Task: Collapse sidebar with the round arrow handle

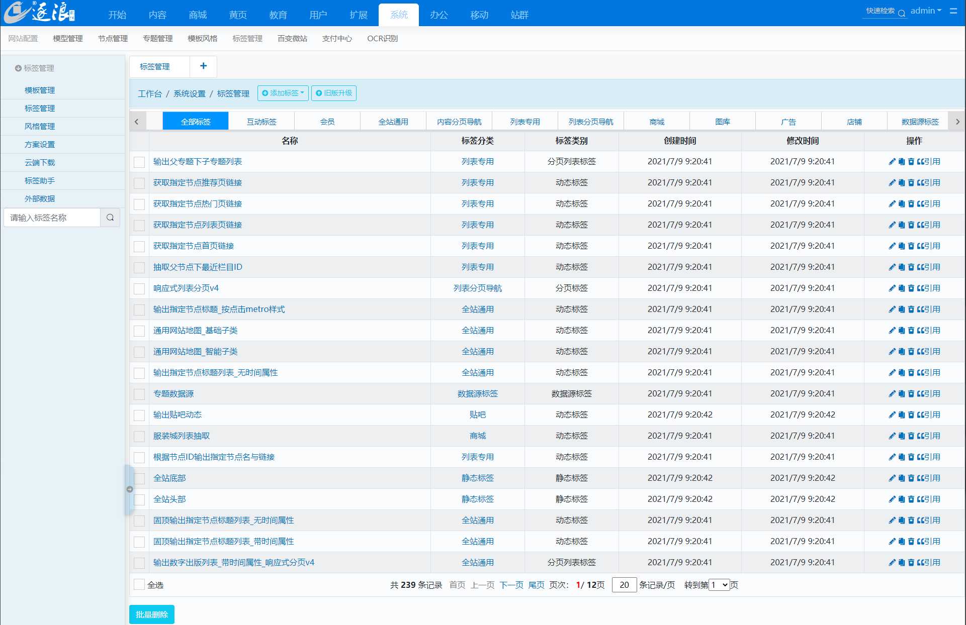Action: tap(130, 489)
